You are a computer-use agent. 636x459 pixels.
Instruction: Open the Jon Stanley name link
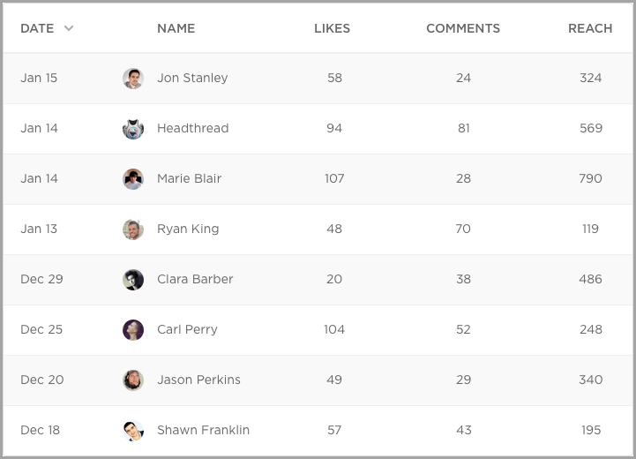[x=192, y=78]
